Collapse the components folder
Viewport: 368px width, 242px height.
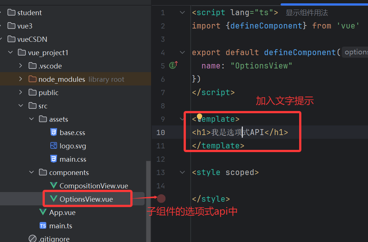coord(31,172)
